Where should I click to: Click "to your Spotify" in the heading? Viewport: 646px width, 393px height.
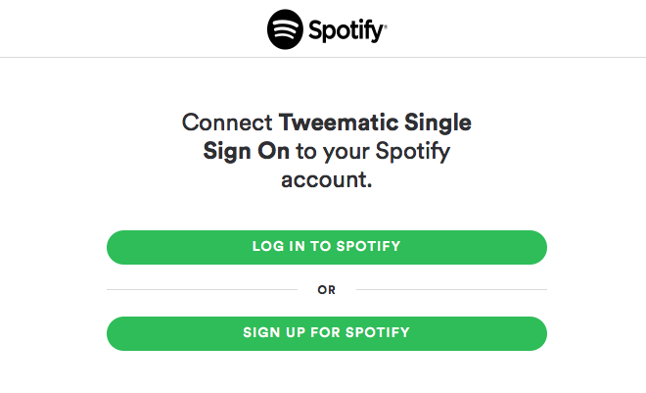point(373,152)
